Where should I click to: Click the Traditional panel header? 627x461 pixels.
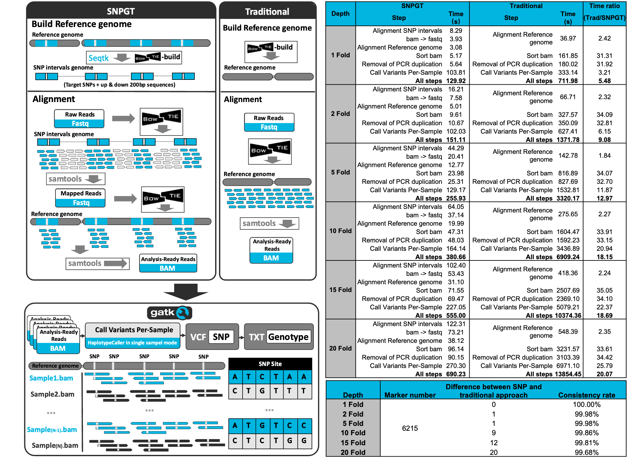pos(267,12)
